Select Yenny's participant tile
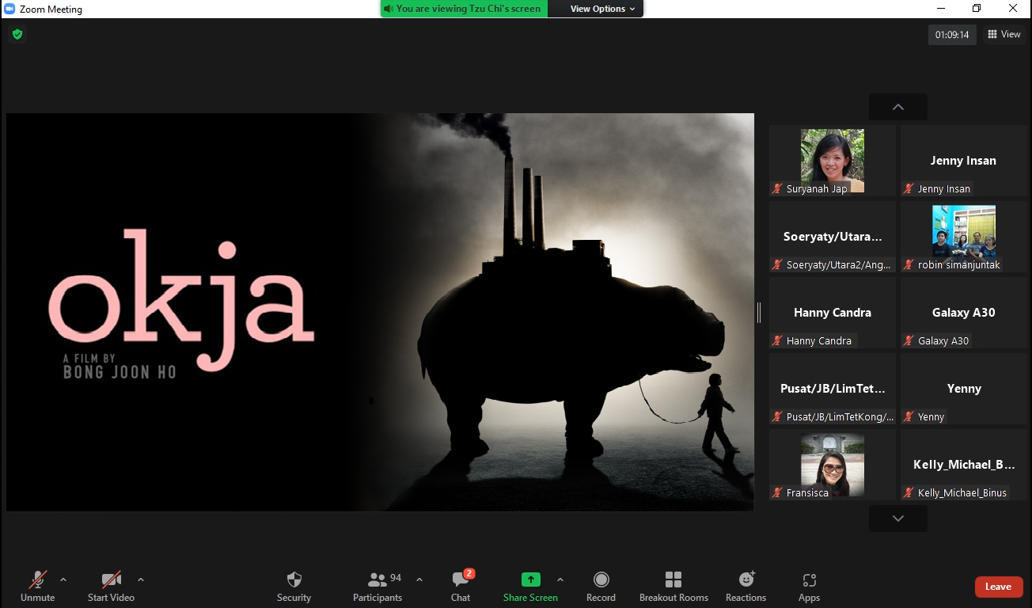Image resolution: width=1032 pixels, height=608 pixels. [963, 389]
